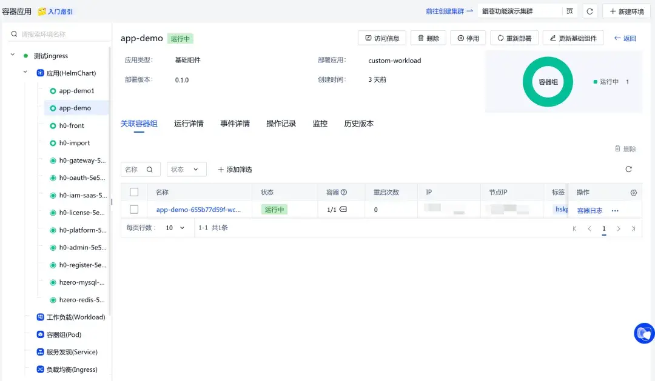Click the 停用 button
Viewport: 655px width, 381px height.
pyautogui.click(x=468, y=38)
